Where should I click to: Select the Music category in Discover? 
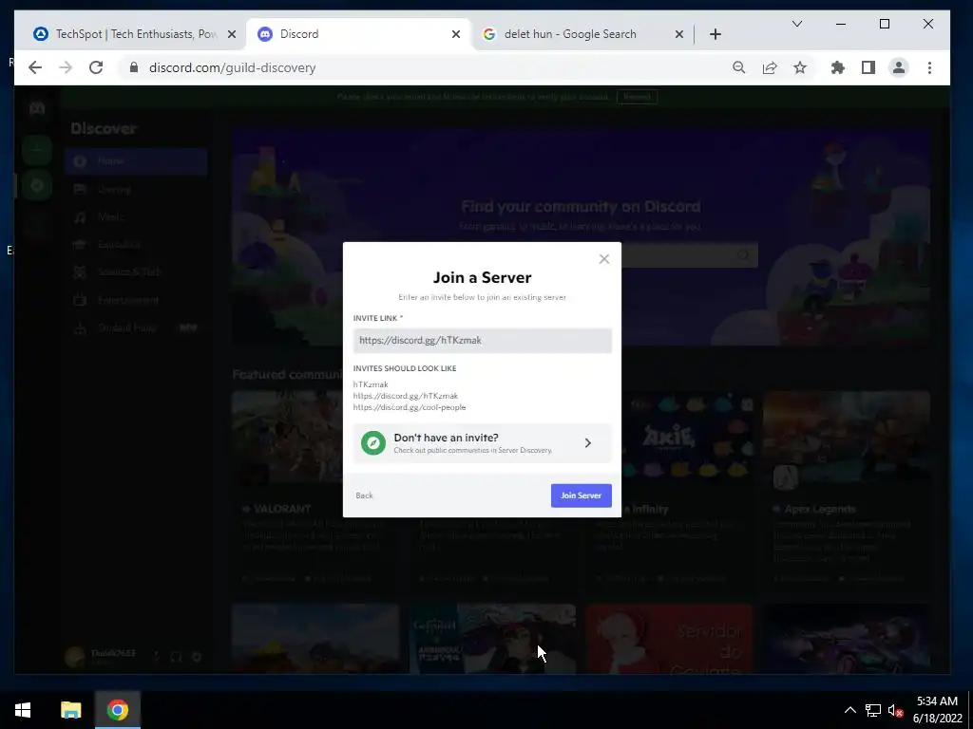(x=136, y=217)
